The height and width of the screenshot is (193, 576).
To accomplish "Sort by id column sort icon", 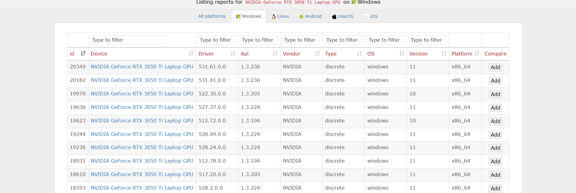I will tap(83, 53).
